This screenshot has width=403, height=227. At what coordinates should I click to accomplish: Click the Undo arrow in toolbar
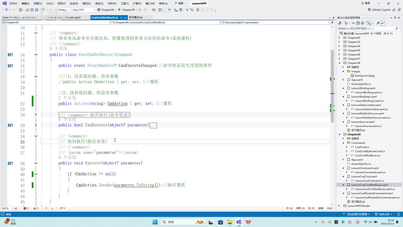point(43,10)
